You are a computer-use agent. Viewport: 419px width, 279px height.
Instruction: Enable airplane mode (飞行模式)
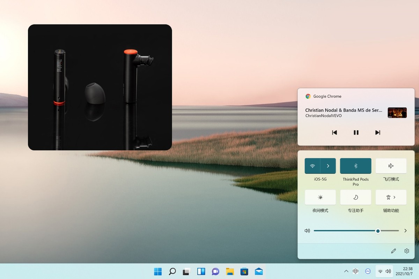(391, 166)
